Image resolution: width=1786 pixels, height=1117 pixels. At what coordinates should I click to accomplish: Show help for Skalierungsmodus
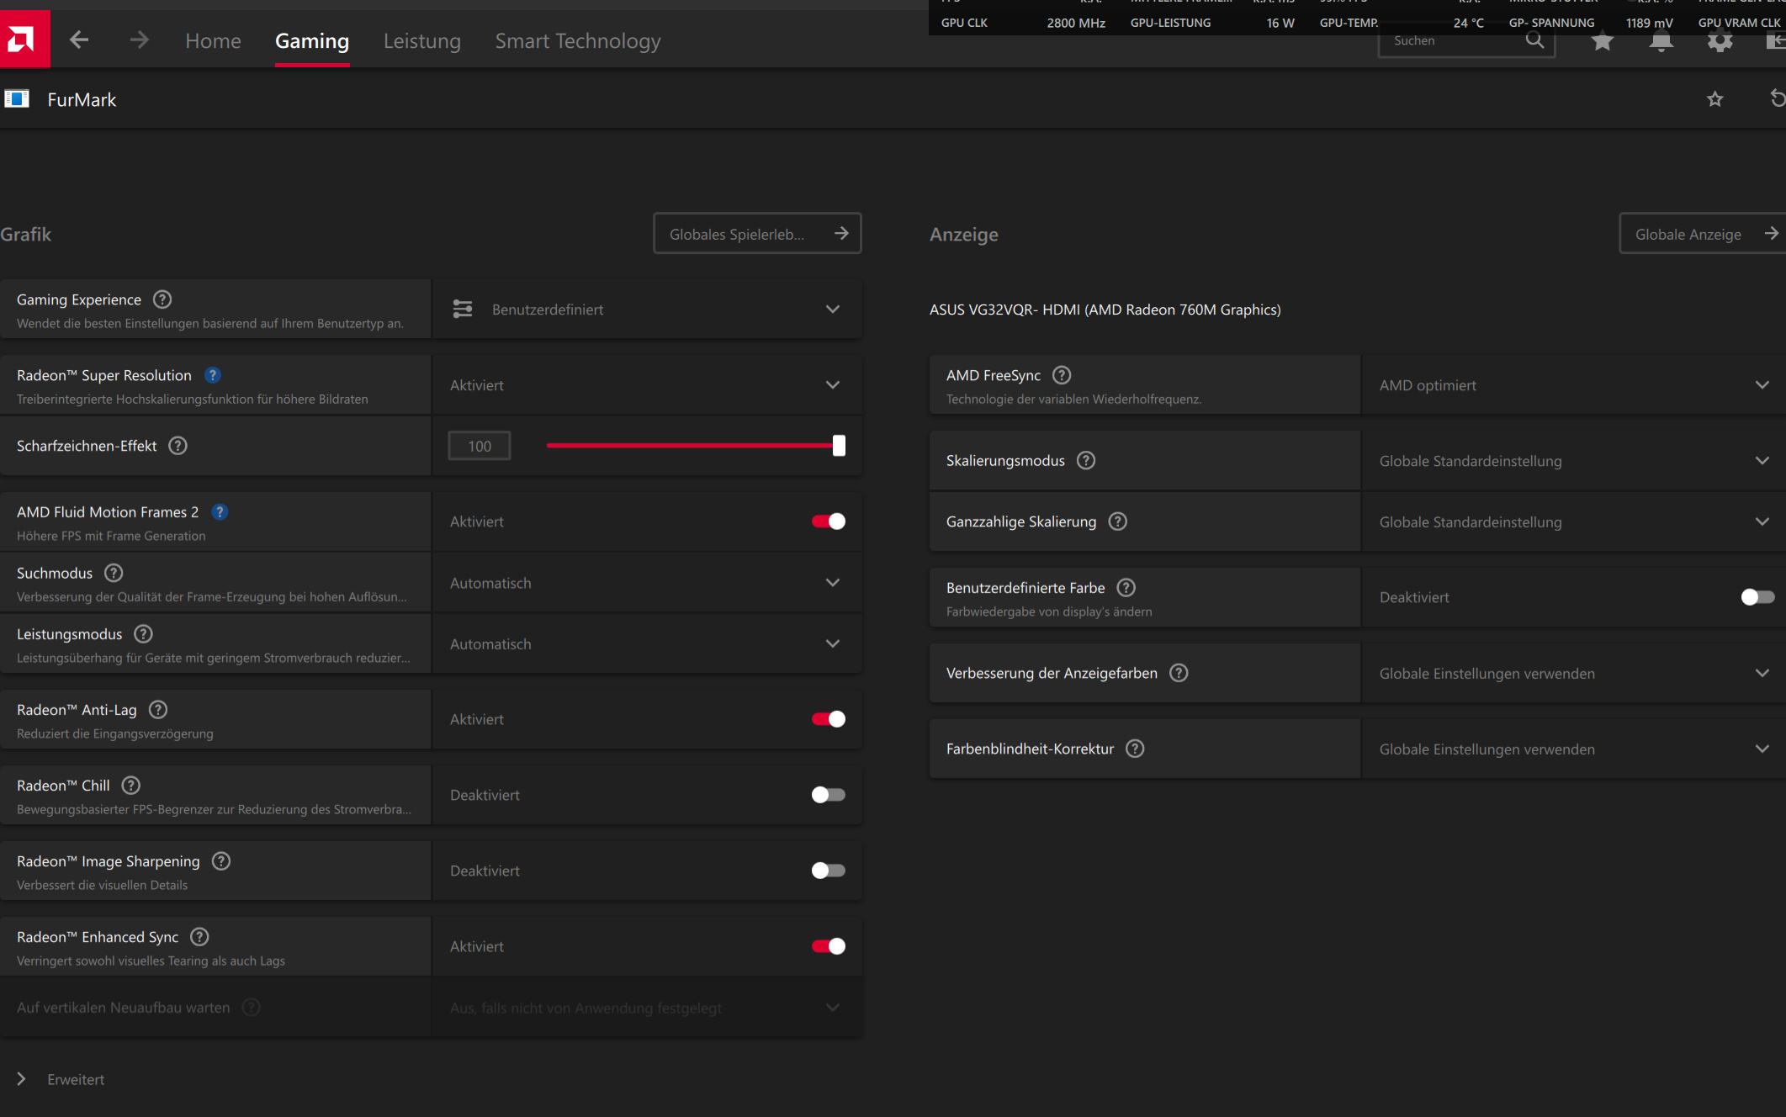pos(1086,460)
